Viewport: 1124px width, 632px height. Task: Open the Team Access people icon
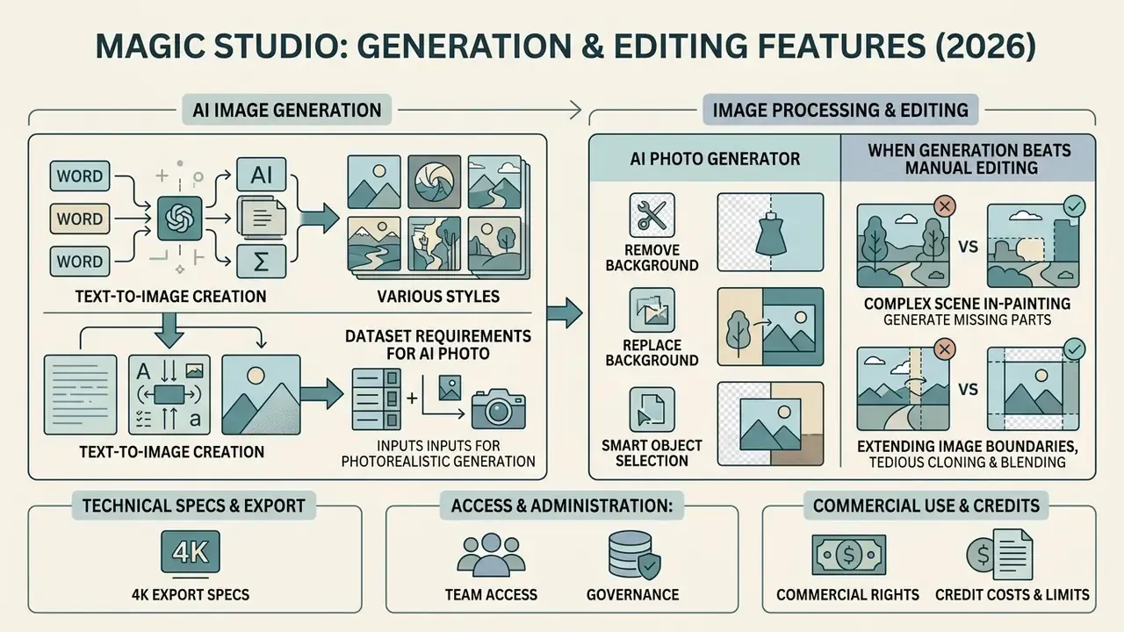[x=491, y=553]
